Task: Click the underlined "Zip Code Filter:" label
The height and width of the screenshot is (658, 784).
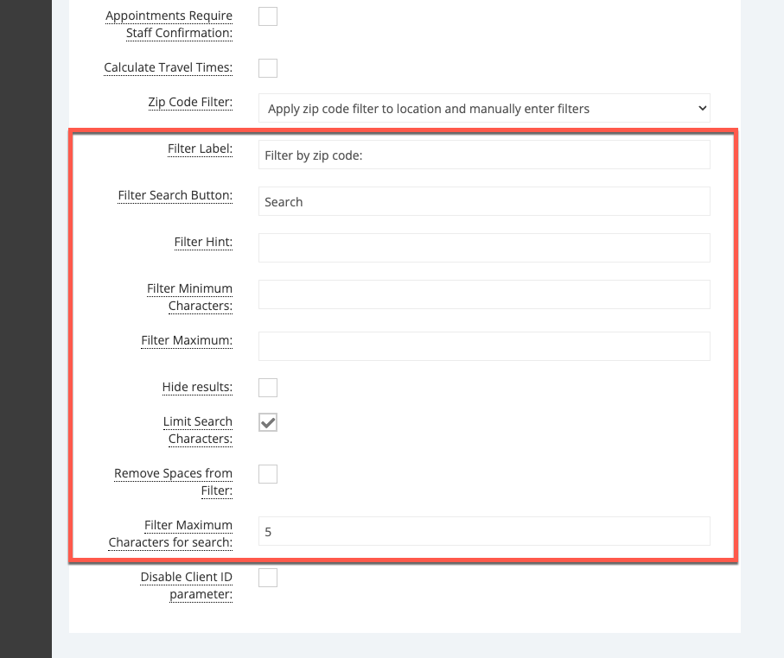Action: coord(190,103)
